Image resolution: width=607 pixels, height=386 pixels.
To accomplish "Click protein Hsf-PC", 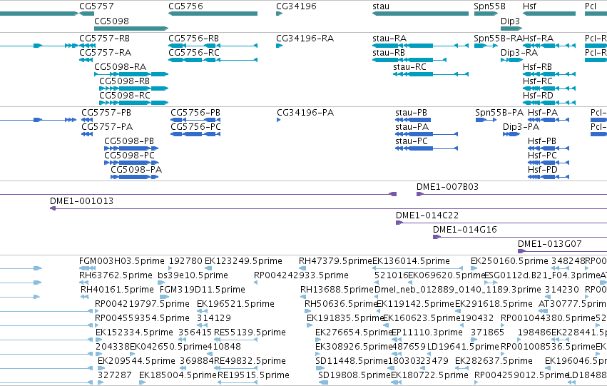I will click(542, 156).
